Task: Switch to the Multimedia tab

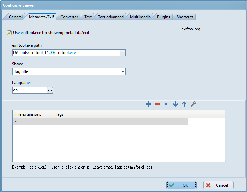Action: (140, 17)
